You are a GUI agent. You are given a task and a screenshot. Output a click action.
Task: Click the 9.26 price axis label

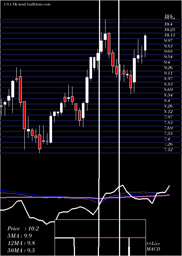(168, 68)
